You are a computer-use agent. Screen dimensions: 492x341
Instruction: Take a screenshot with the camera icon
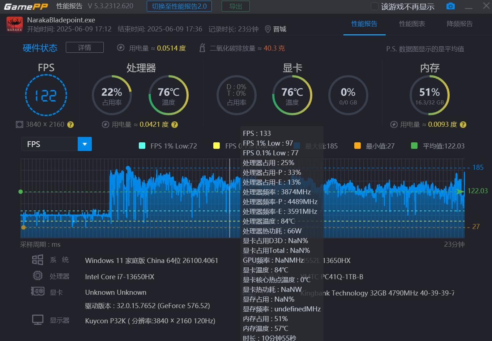[x=450, y=6]
